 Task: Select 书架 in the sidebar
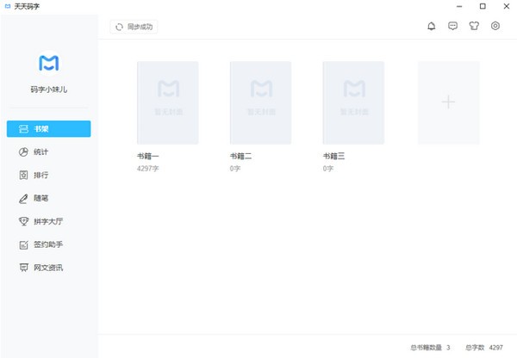click(48, 128)
